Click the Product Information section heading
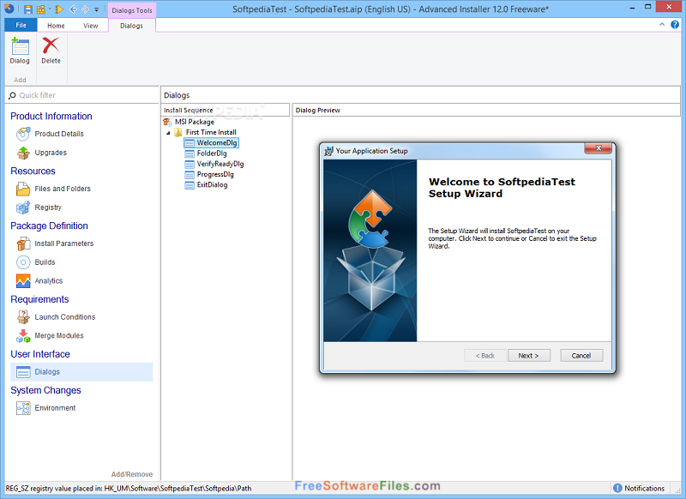This screenshot has height=499, width=686. point(51,116)
